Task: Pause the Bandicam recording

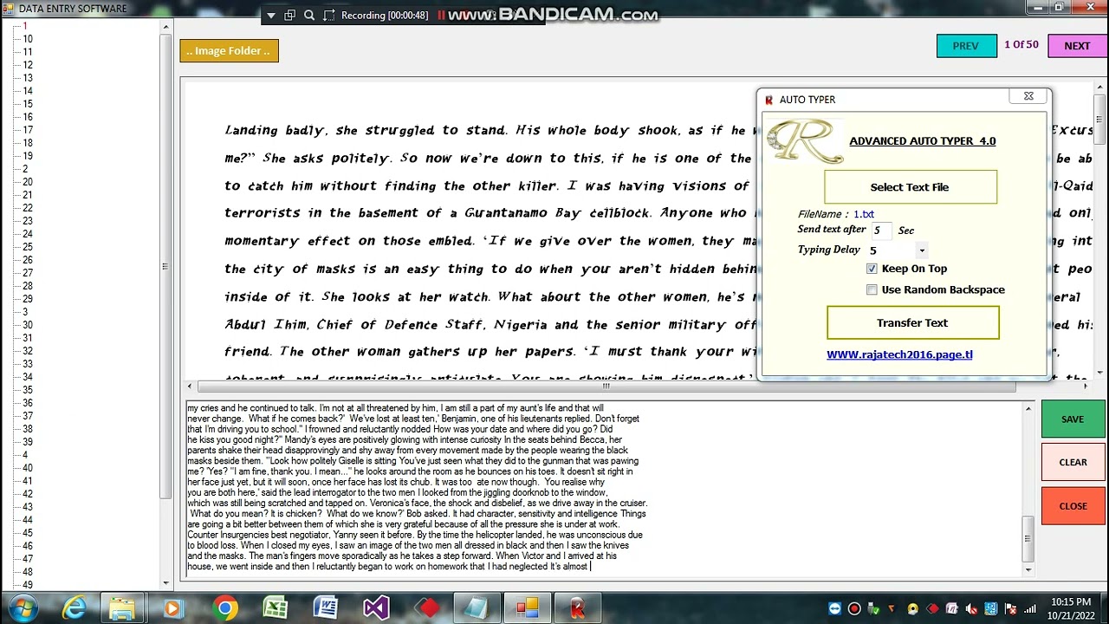Action: tap(441, 16)
